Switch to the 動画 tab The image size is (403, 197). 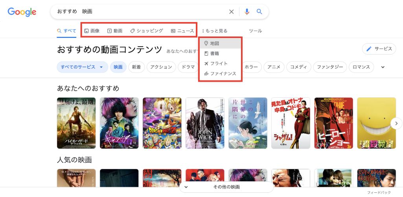[115, 31]
